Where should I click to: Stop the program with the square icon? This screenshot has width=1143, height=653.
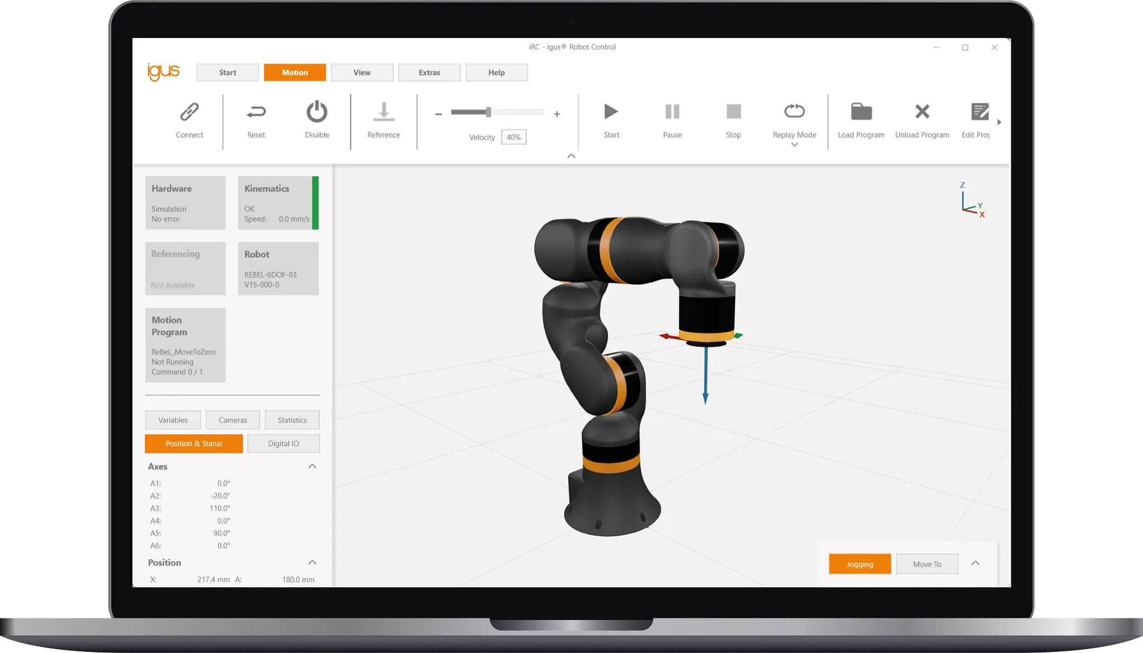[733, 112]
